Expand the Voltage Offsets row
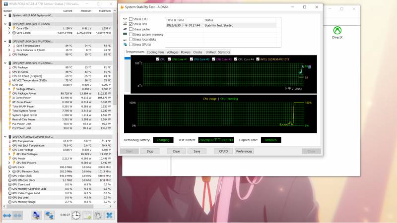The height and width of the screenshot is (223, 397). pyautogui.click(x=9, y=89)
